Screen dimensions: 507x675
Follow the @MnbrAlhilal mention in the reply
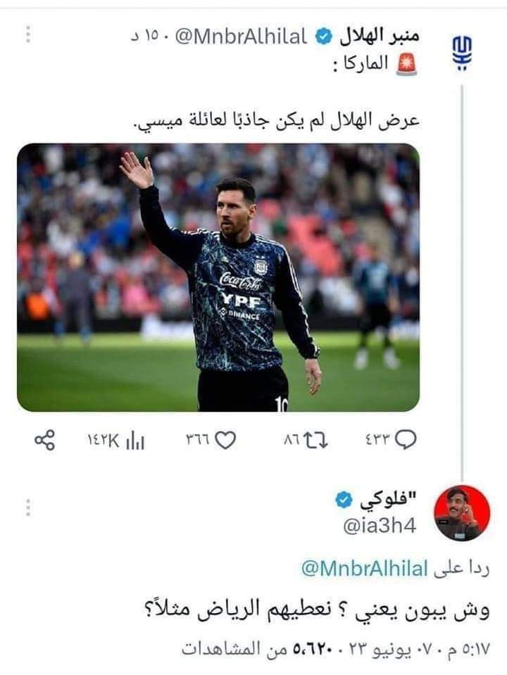tap(365, 569)
